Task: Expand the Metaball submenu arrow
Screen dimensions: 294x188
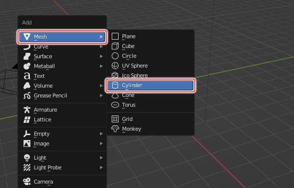Action: (101, 66)
